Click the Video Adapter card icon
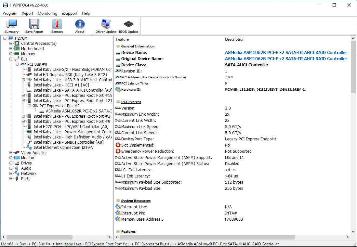This screenshot has width=357, height=247. coord(17,152)
